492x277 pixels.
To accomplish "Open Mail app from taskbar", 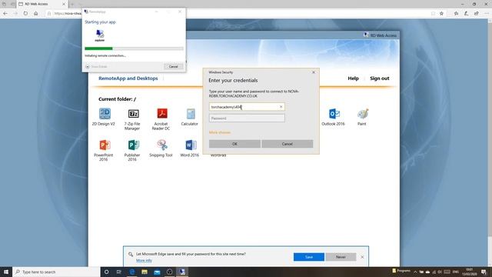I will coord(157,272).
